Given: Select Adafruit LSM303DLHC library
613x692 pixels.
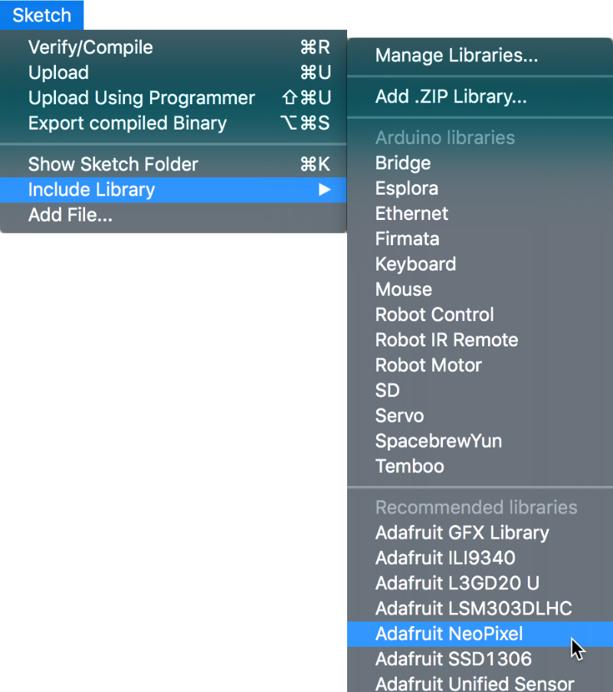Looking at the screenshot, I should tap(480, 608).
